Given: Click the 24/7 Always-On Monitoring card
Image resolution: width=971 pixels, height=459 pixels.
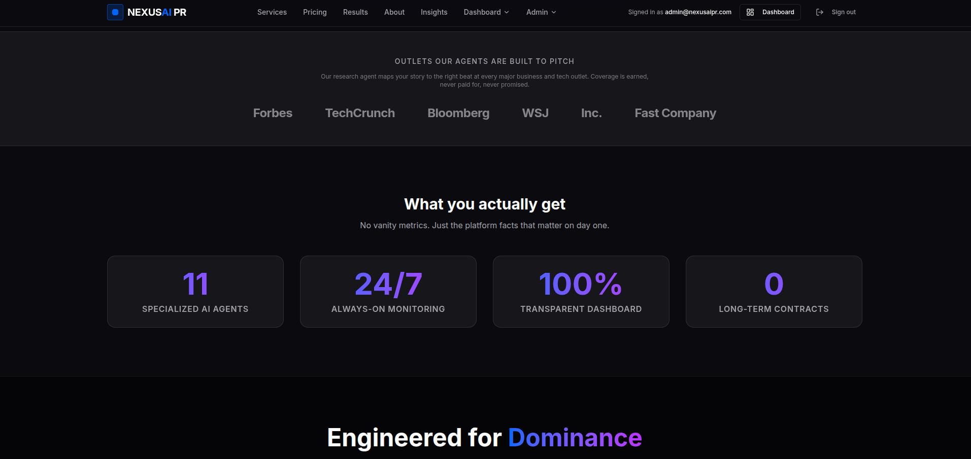Looking at the screenshot, I should coord(388,292).
